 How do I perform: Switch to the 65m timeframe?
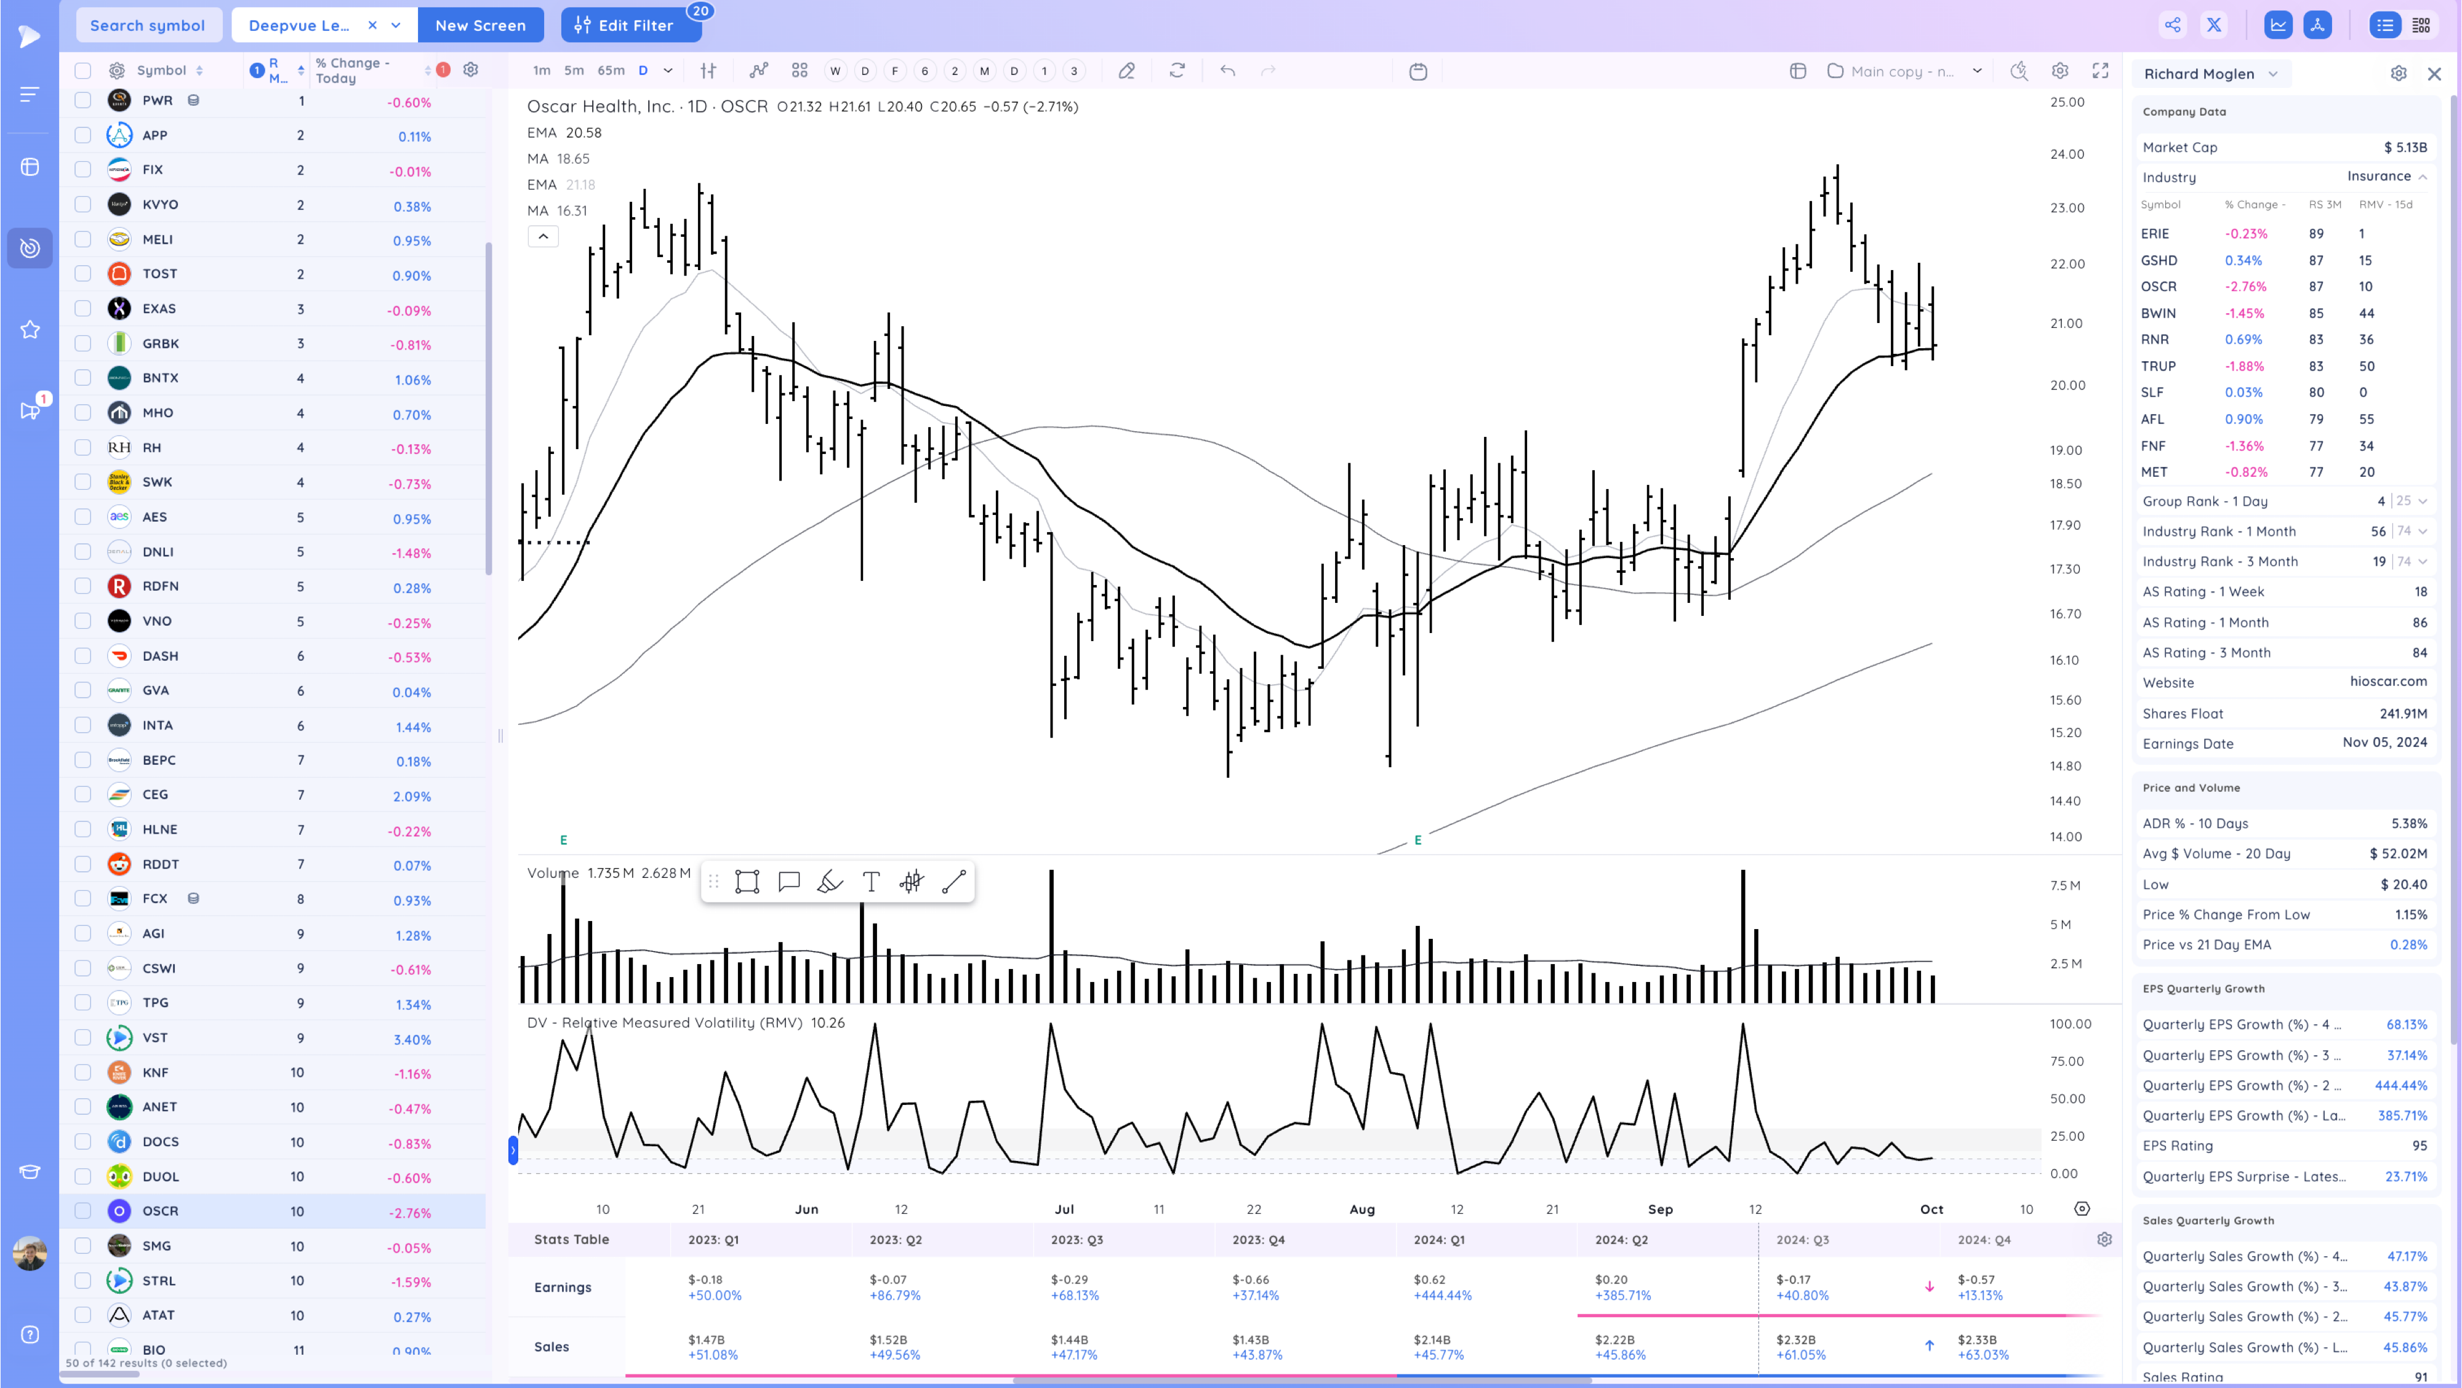[x=610, y=71]
